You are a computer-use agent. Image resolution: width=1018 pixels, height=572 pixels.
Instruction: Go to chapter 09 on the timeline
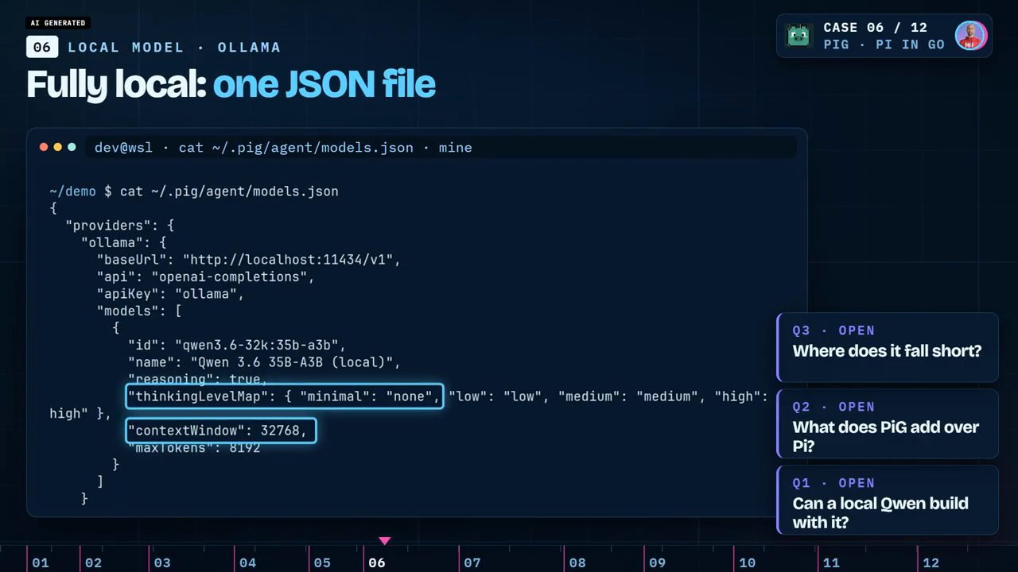tap(657, 562)
